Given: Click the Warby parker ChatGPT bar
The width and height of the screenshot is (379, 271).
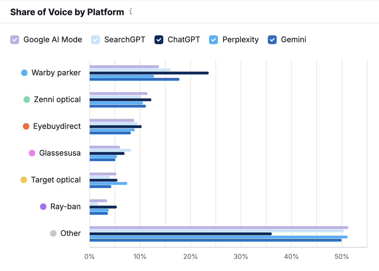Looking at the screenshot, I should pos(149,73).
